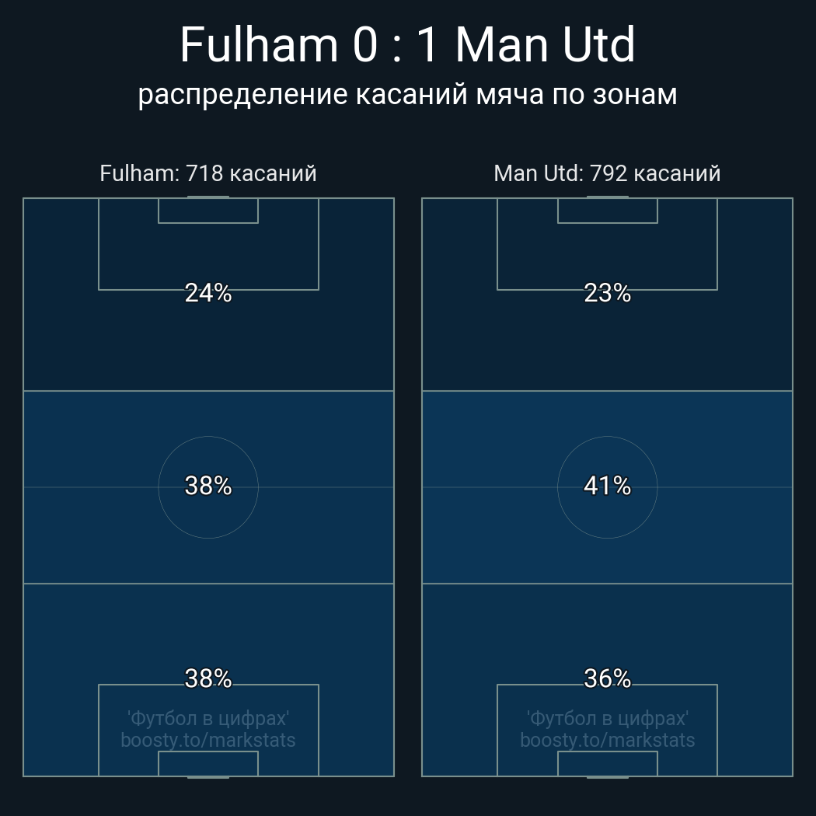Click the 38% label inside Fulham's center circle
The height and width of the screenshot is (816, 816).
[x=208, y=486]
